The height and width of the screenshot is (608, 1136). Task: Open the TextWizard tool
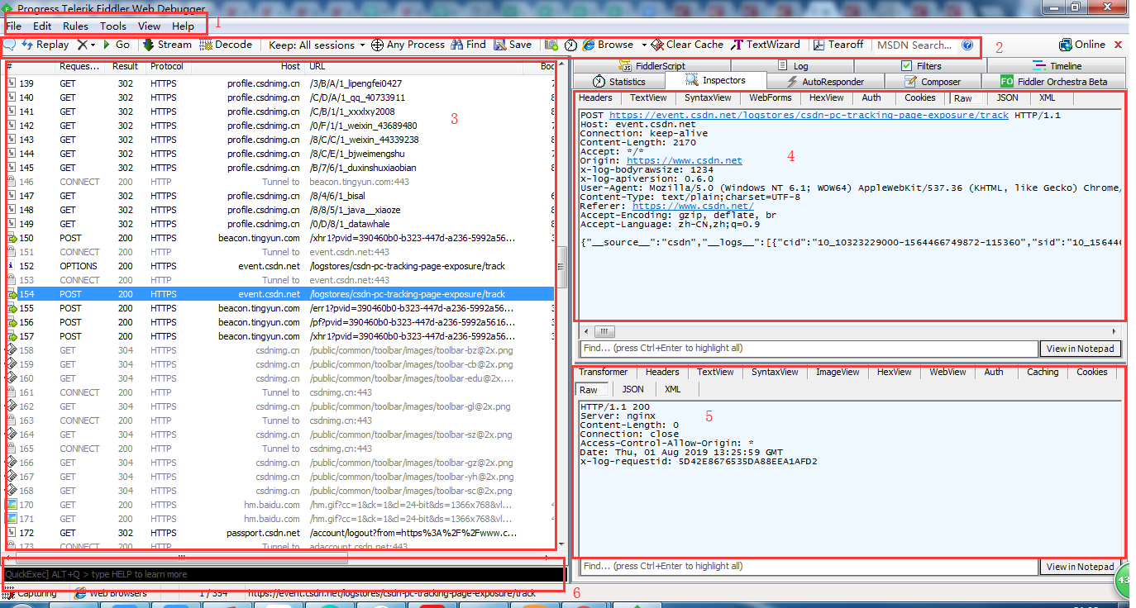766,45
